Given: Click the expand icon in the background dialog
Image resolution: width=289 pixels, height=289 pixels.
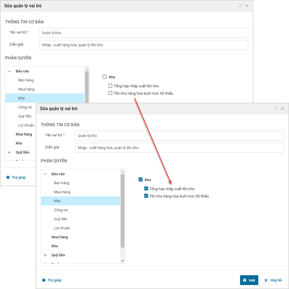Looking at the screenshot, I should (x=241, y=6).
